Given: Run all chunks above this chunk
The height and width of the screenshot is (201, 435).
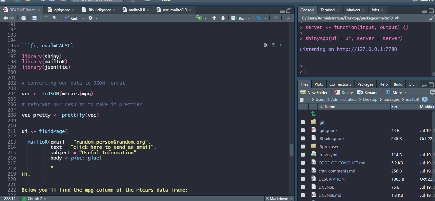Looking at the screenshot, I should tap(273, 45).
